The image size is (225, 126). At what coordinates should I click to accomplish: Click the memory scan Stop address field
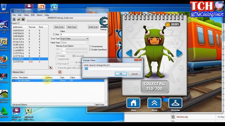75,53
